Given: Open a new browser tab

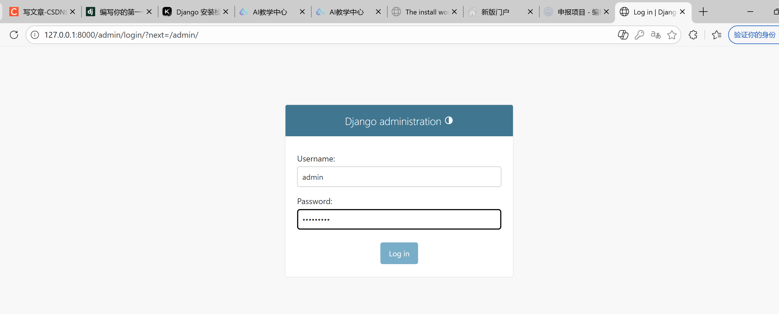Looking at the screenshot, I should point(703,12).
